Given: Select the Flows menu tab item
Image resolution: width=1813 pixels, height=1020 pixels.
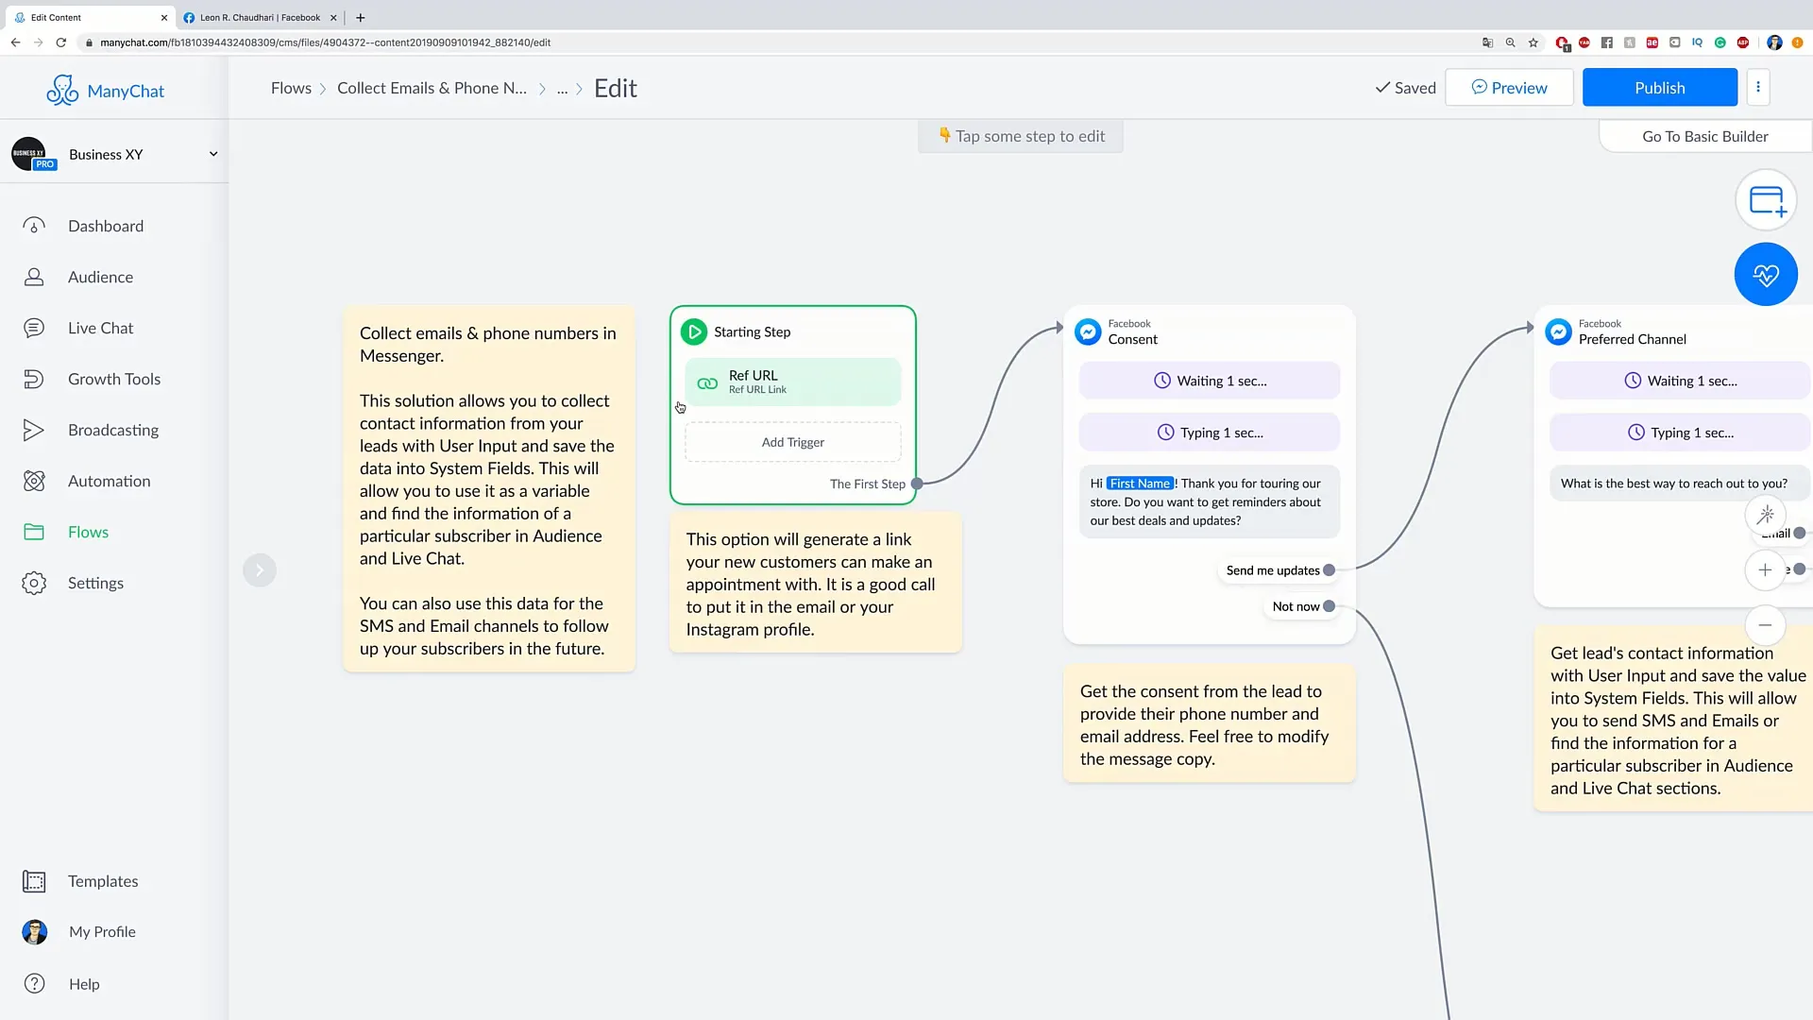Looking at the screenshot, I should pyautogui.click(x=89, y=531).
